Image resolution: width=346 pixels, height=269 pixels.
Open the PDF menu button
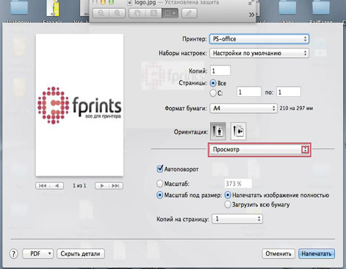[x=37, y=254]
